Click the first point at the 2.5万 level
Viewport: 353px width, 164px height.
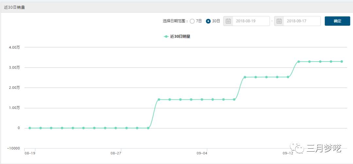pos(245,77)
